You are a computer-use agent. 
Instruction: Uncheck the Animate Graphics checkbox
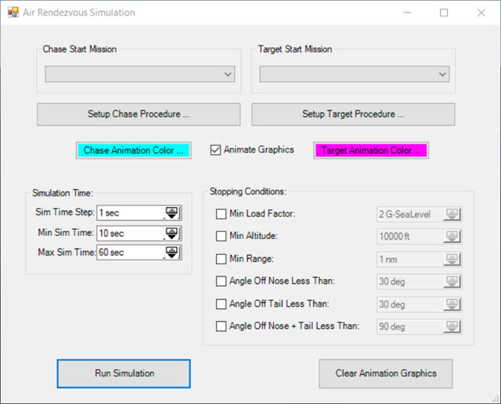point(216,150)
